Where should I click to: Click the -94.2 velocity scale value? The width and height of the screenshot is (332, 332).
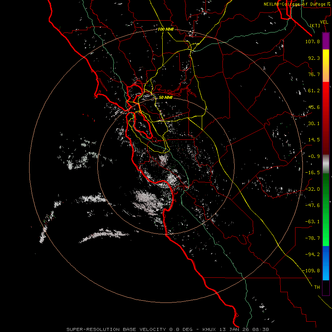pyautogui.click(x=312, y=254)
